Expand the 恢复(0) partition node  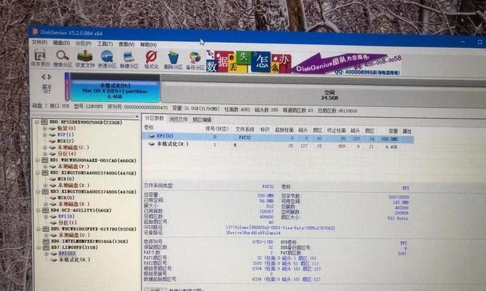point(45,129)
